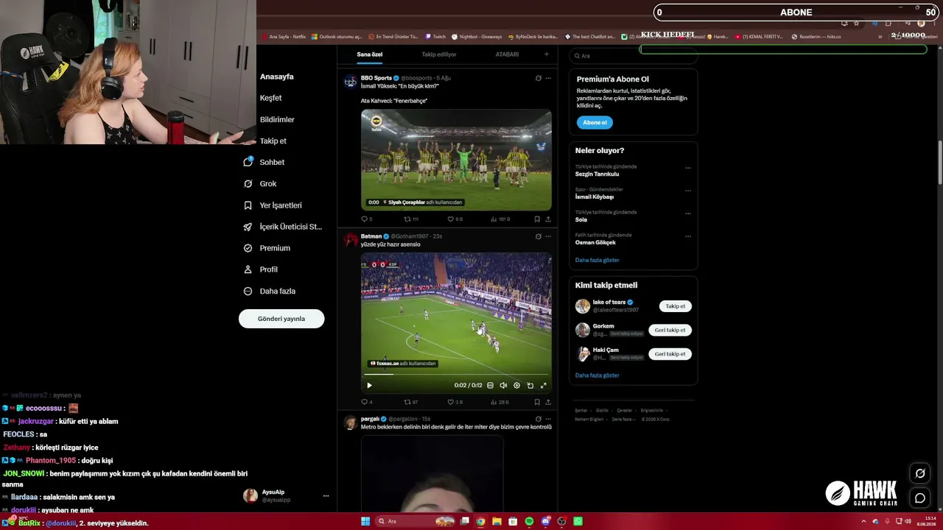Click Grok icon on Batman post
Screen dimensions: 943x530
538,236
